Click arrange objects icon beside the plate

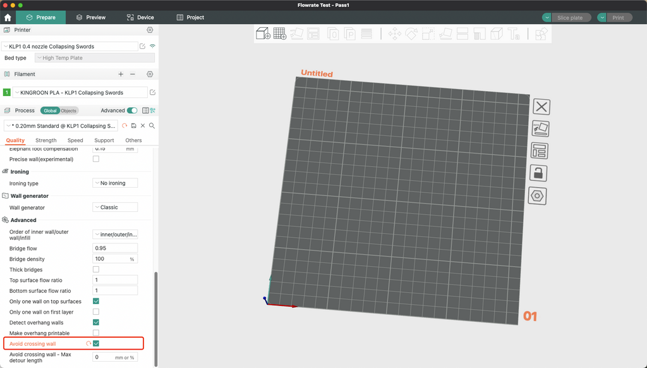coord(540,151)
